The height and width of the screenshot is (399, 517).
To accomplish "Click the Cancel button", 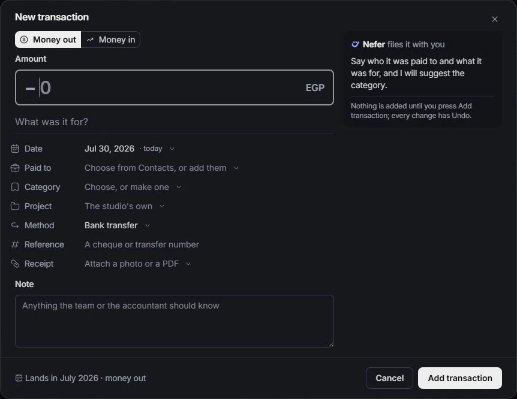I will [x=389, y=378].
